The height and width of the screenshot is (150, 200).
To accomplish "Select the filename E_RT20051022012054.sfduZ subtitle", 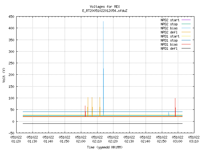I will pyautogui.click(x=105, y=11).
